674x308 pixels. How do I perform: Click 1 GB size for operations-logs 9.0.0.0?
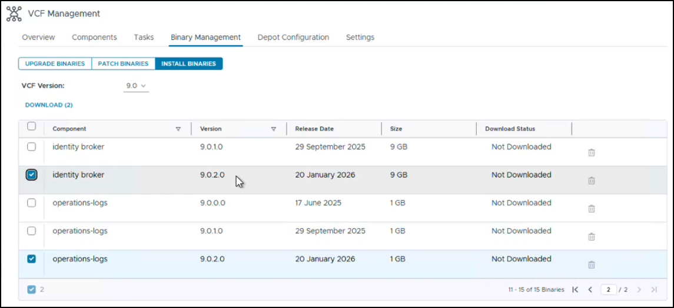coord(397,203)
